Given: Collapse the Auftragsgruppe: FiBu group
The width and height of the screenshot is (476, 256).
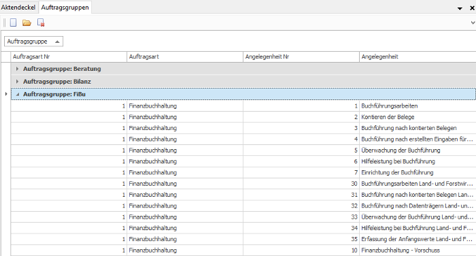Looking at the screenshot, I should click(17, 94).
